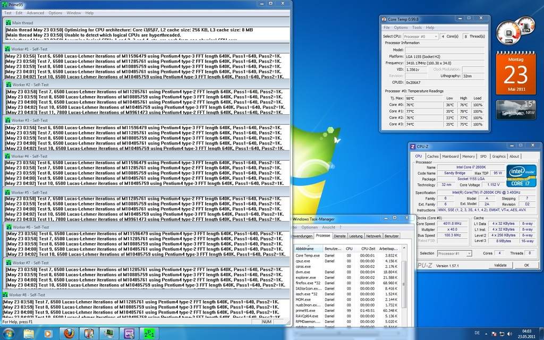Open Windows Explorer from the taskbar
This screenshot has width=544, height=340.
click(x=29, y=334)
